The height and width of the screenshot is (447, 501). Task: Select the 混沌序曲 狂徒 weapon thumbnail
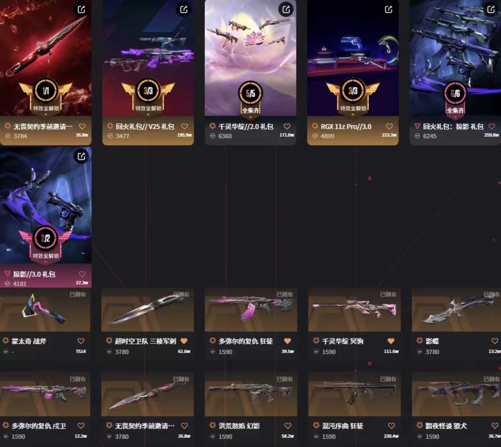click(x=354, y=394)
